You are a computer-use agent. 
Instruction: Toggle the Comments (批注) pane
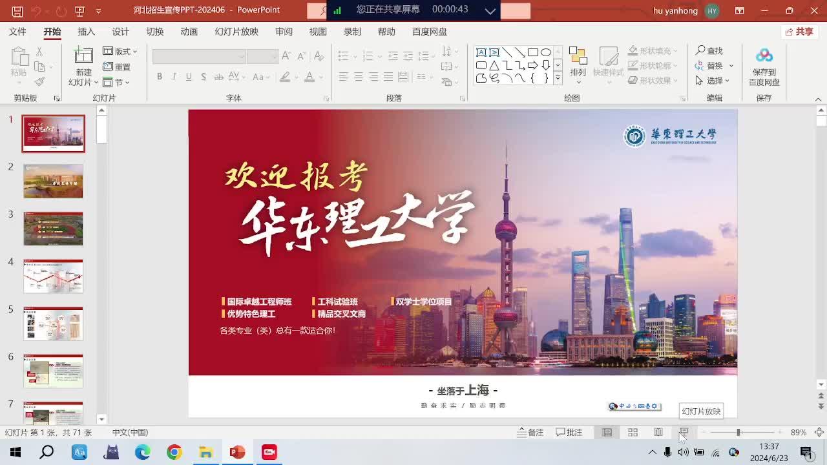coord(569,432)
